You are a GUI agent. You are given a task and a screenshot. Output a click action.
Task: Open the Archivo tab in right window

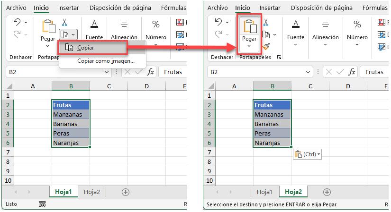pos(218,8)
